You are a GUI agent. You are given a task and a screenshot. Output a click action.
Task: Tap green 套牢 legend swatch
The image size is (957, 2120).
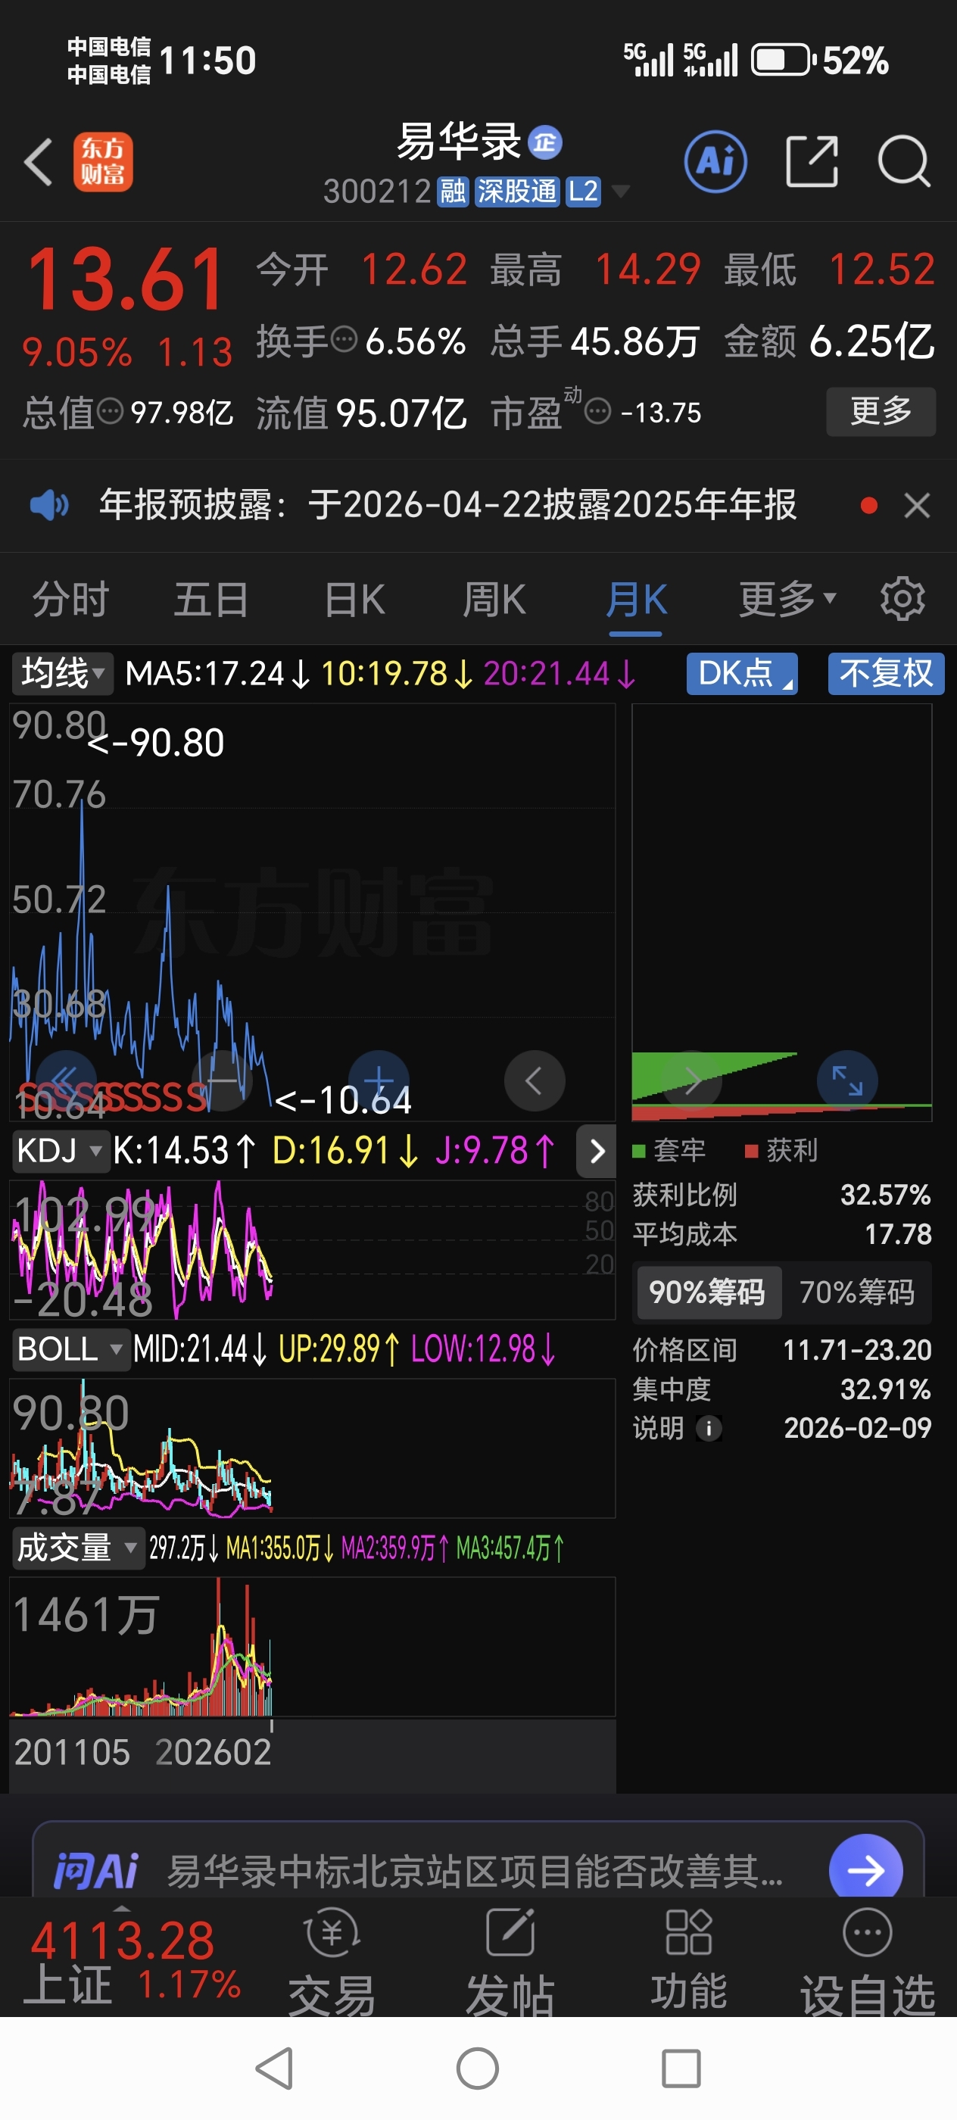coord(638,1151)
